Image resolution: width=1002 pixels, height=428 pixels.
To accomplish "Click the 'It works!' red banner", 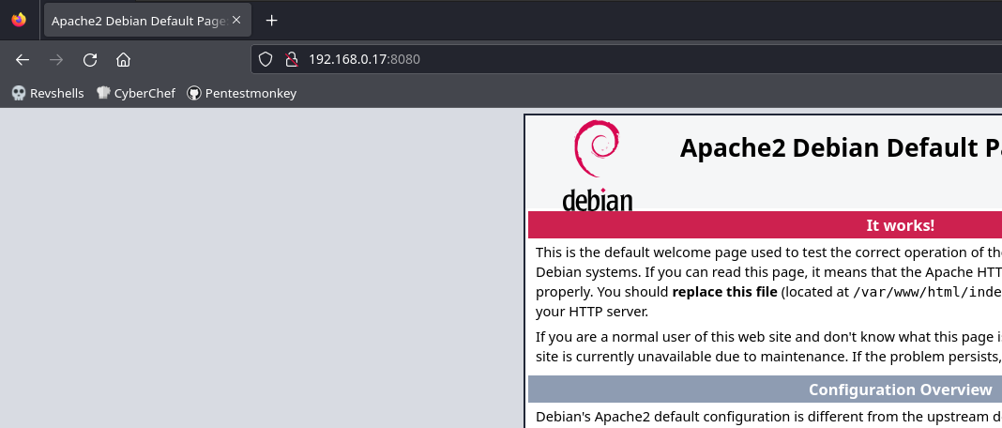I will point(765,225).
